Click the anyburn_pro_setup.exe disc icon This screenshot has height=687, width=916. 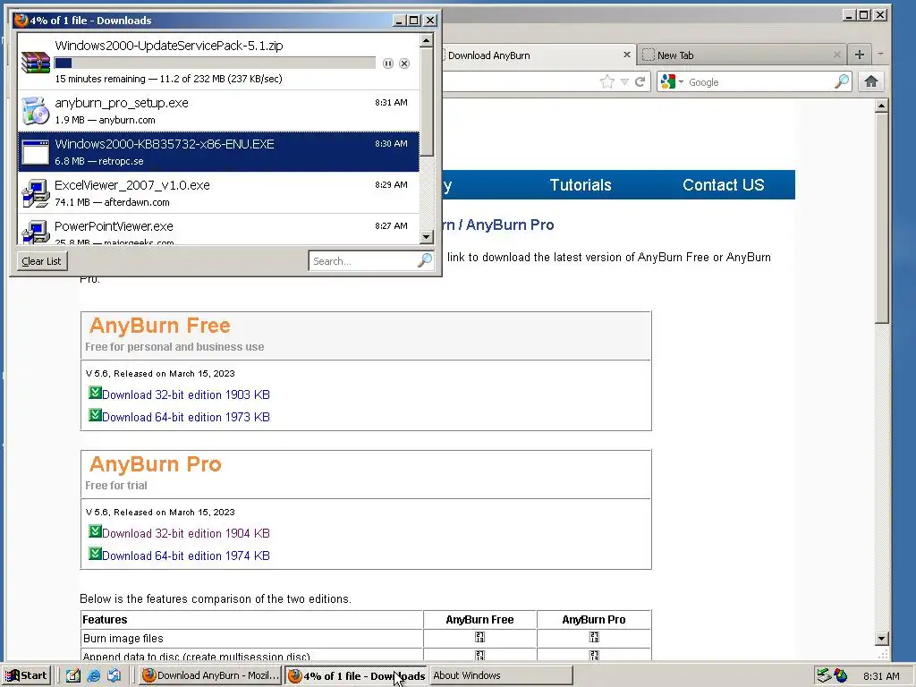(36, 111)
